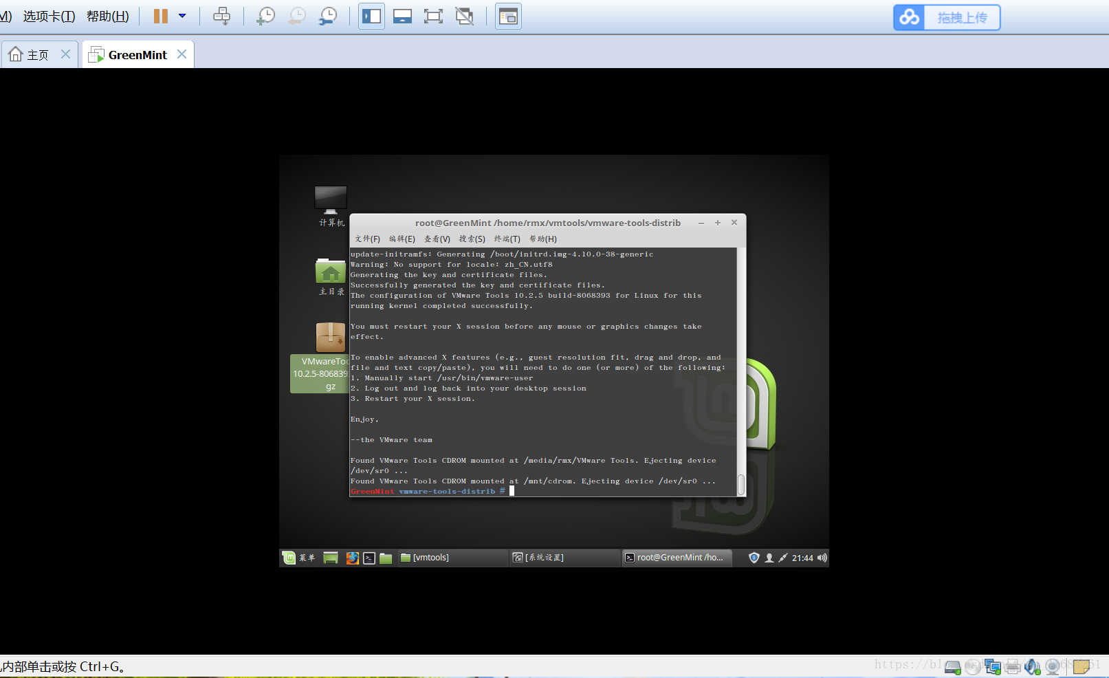Launch terminal from the panel launcher
The image size is (1109, 678).
tap(369, 558)
